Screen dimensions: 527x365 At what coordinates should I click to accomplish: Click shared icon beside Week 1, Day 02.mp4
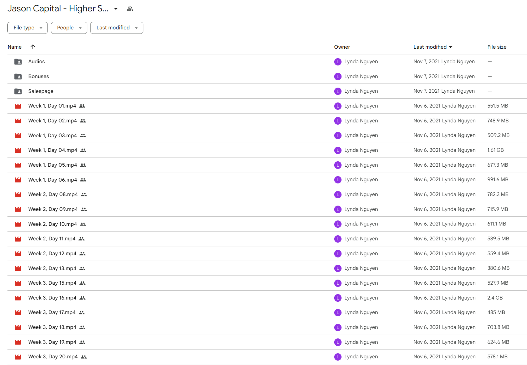[83, 121]
